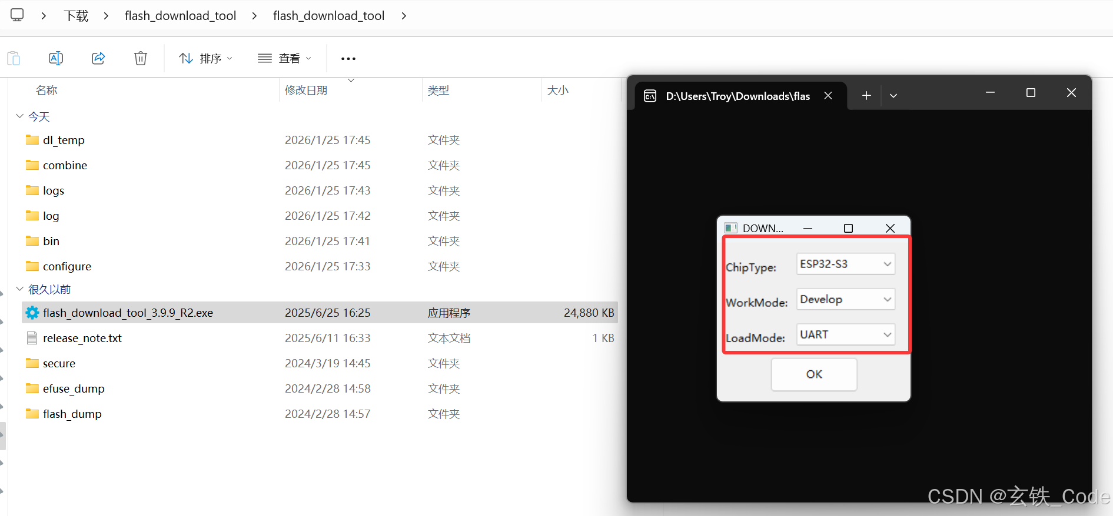The width and height of the screenshot is (1113, 516).
Task: Select the file name release_note.txt
Action: tap(82, 338)
